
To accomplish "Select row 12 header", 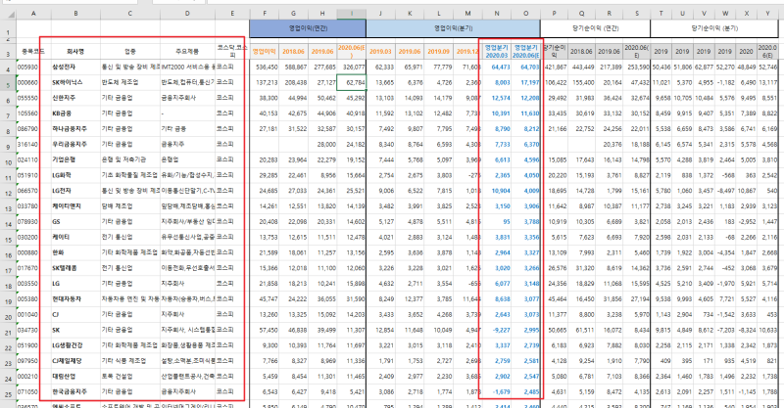I will pos(8,191).
